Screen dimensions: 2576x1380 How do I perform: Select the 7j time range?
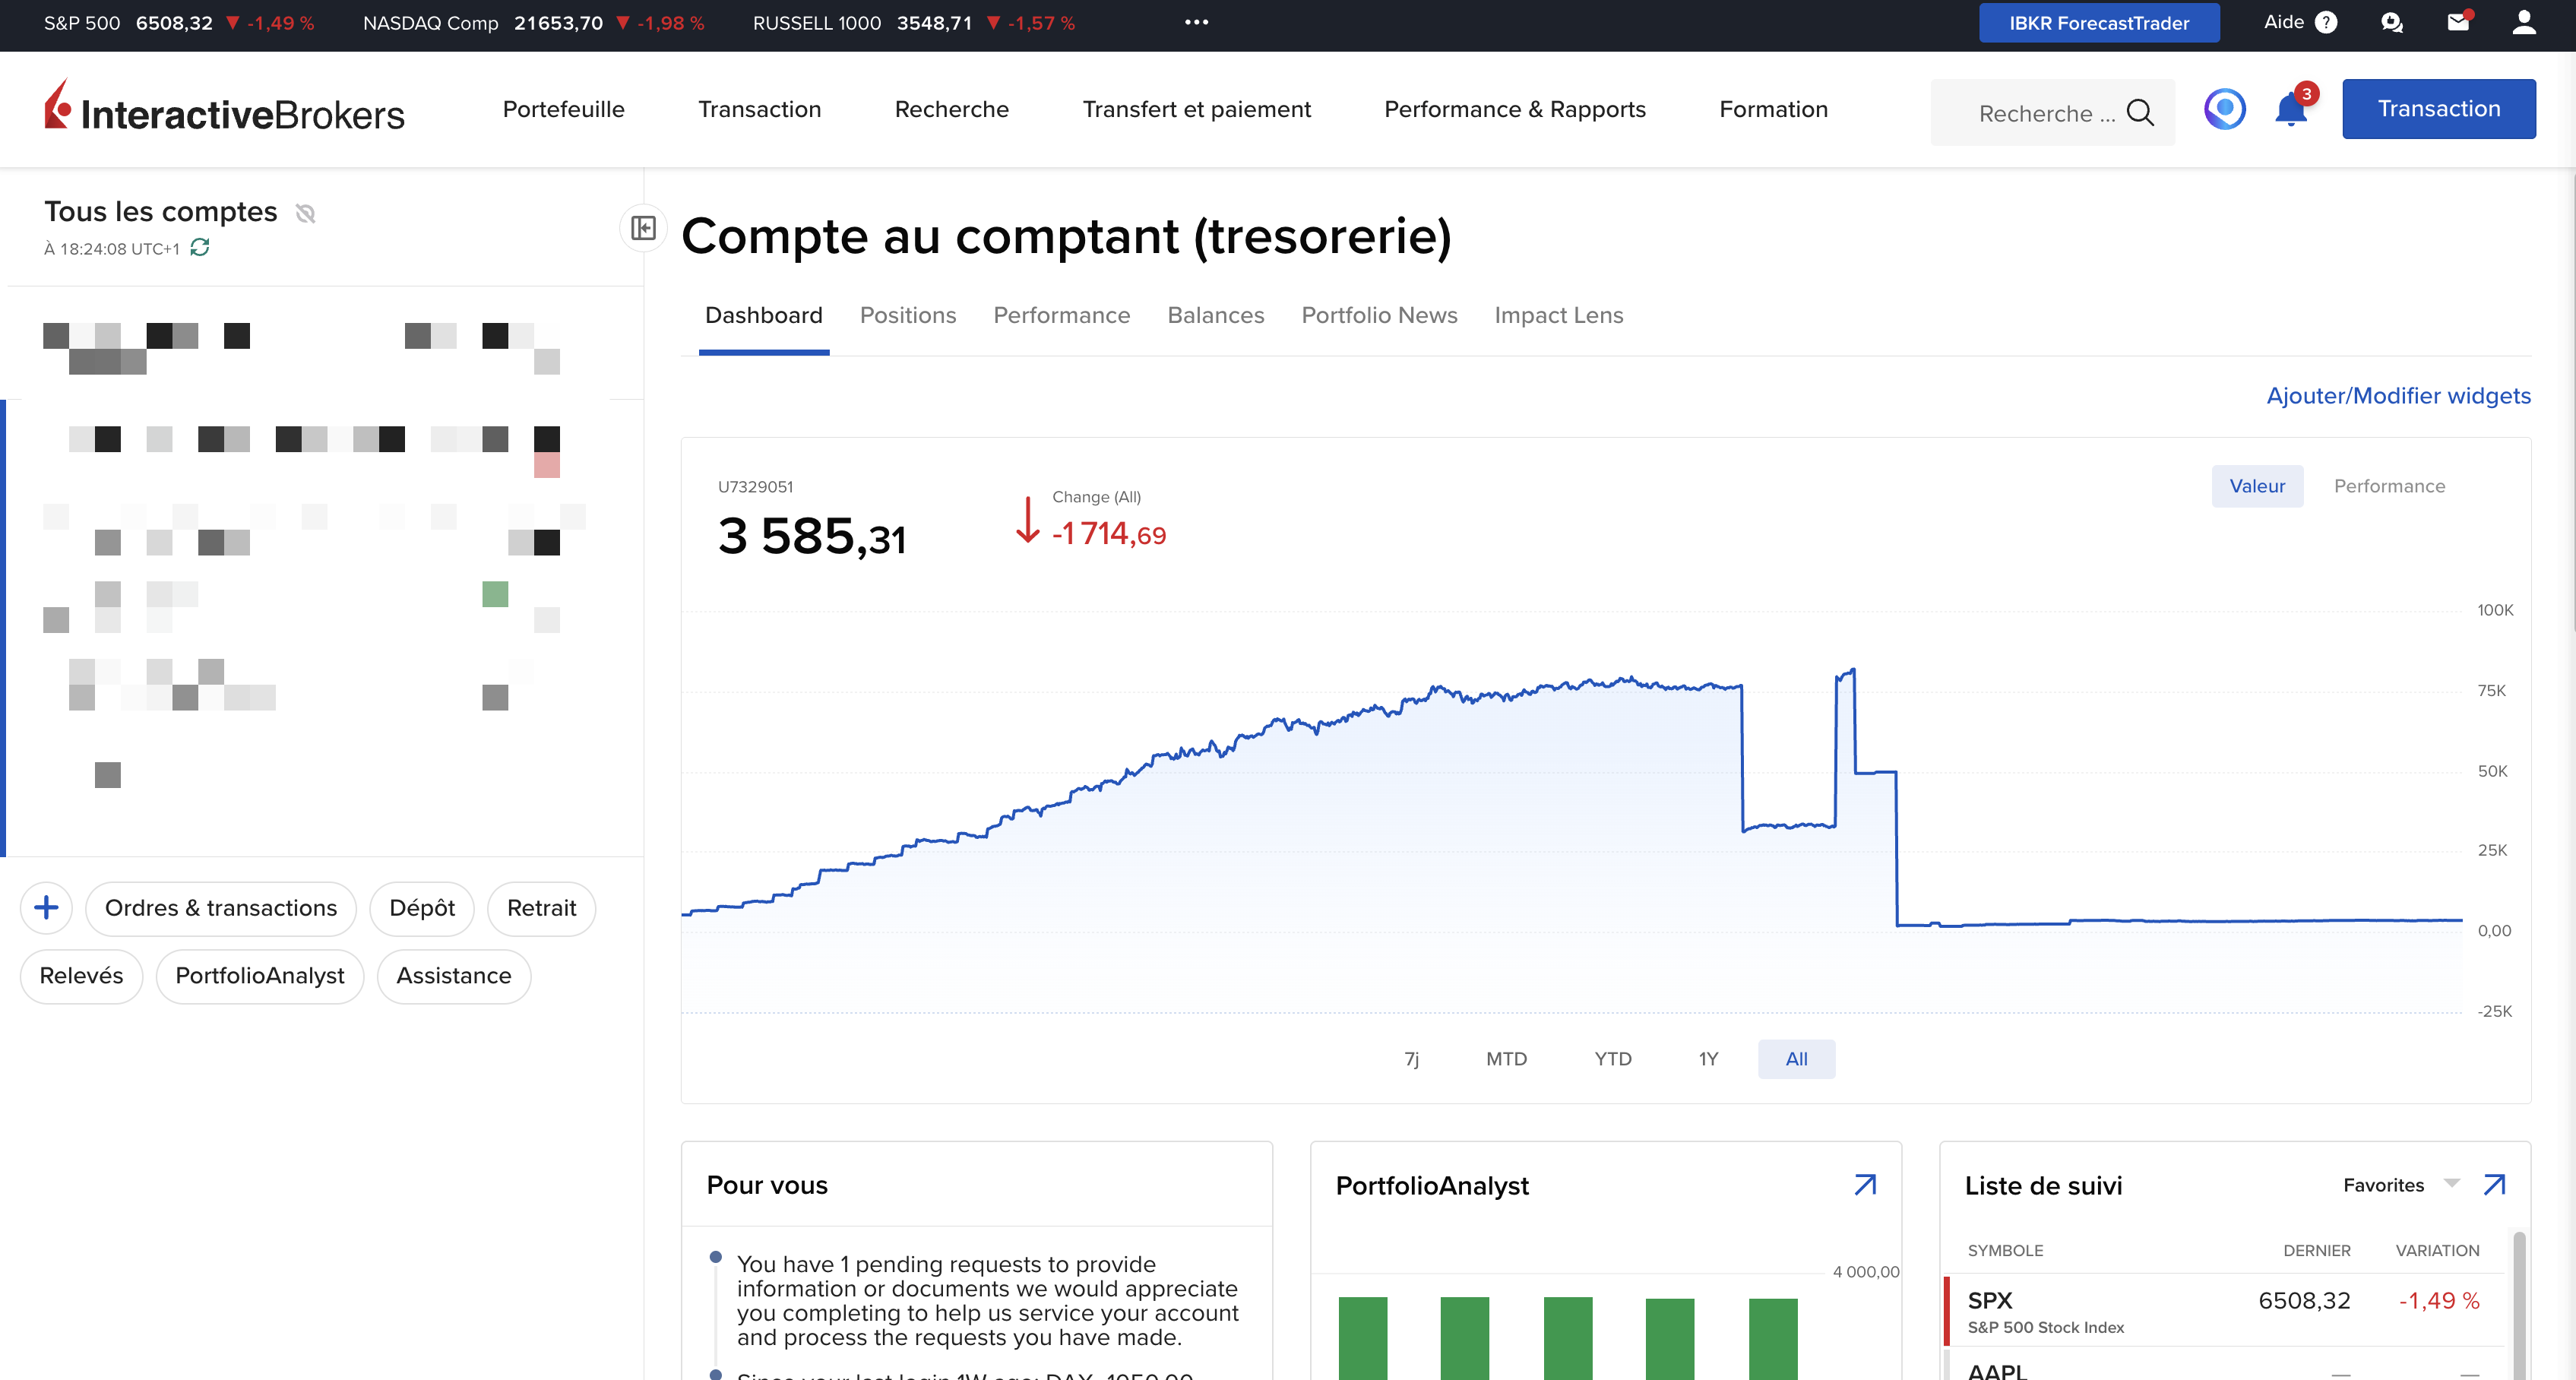(x=1411, y=1059)
